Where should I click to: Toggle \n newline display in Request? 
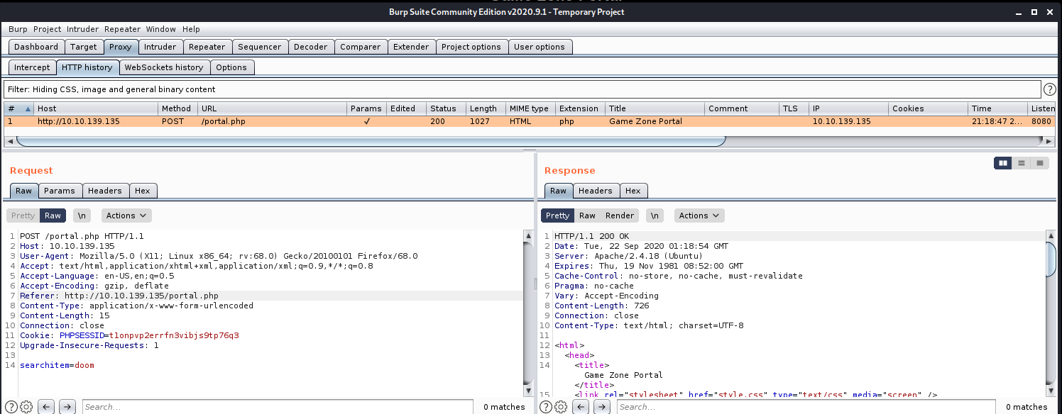(82, 216)
